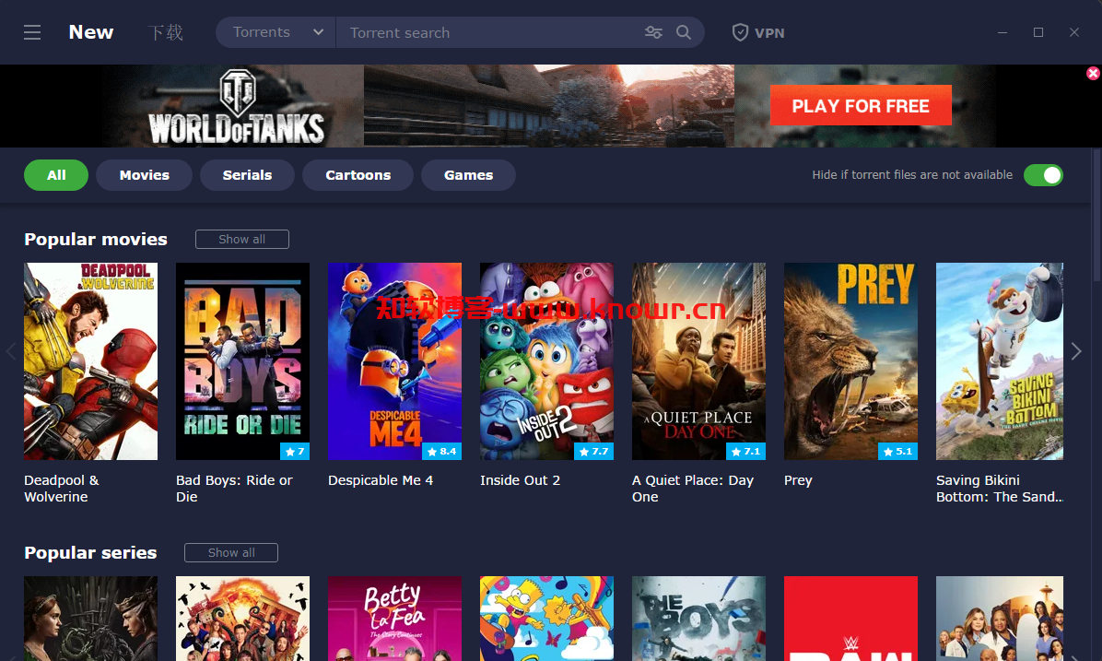Viewport: 1102px width, 661px height.
Task: Open the WWE Raw series poster
Action: pyautogui.click(x=851, y=619)
